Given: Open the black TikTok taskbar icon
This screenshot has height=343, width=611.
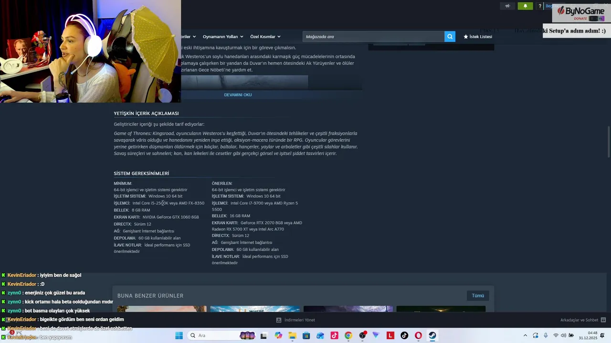Looking at the screenshot, I should pos(404,335).
